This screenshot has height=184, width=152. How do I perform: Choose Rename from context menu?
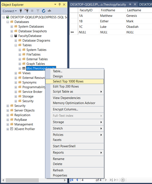click(x=75, y=159)
